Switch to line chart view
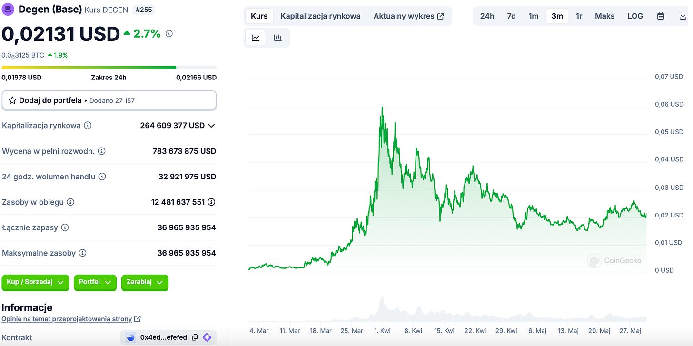693x346 pixels. [x=256, y=38]
